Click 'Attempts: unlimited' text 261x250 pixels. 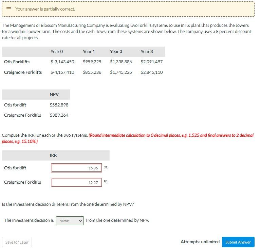(x=200, y=241)
